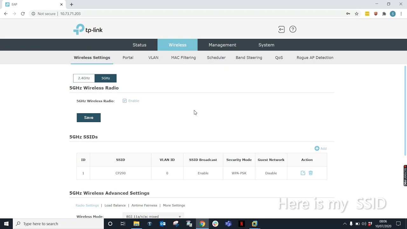The width and height of the screenshot is (407, 229).
Task: Delete the CP290 SSID with trash icon
Action: click(311, 173)
